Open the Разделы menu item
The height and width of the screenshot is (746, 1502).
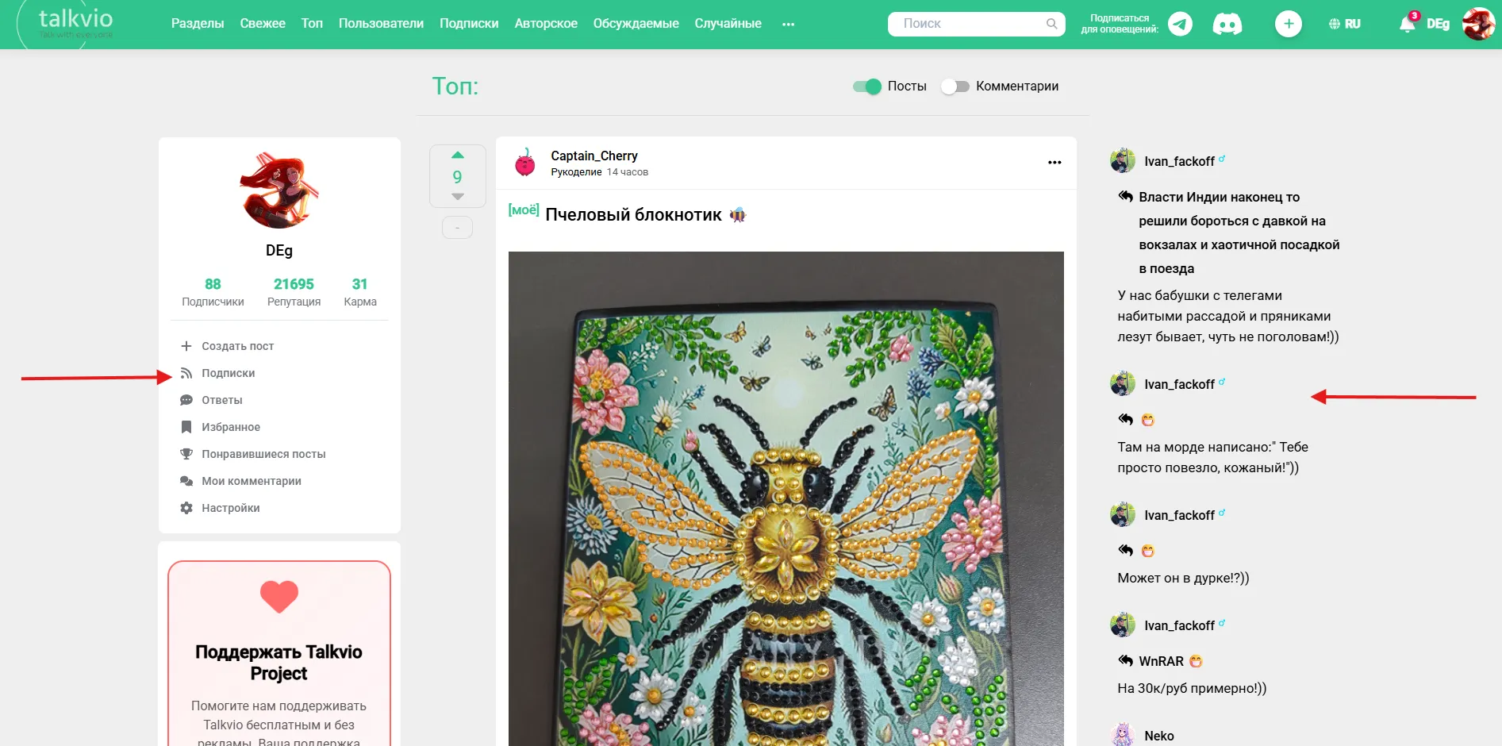198,24
